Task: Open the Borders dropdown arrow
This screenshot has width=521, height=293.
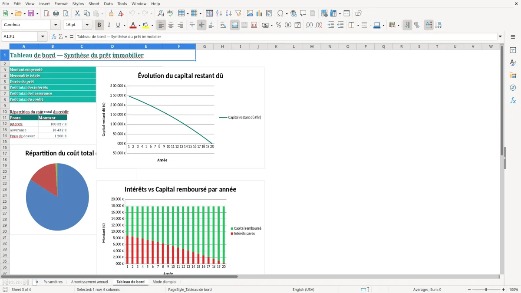Action: pos(358,25)
